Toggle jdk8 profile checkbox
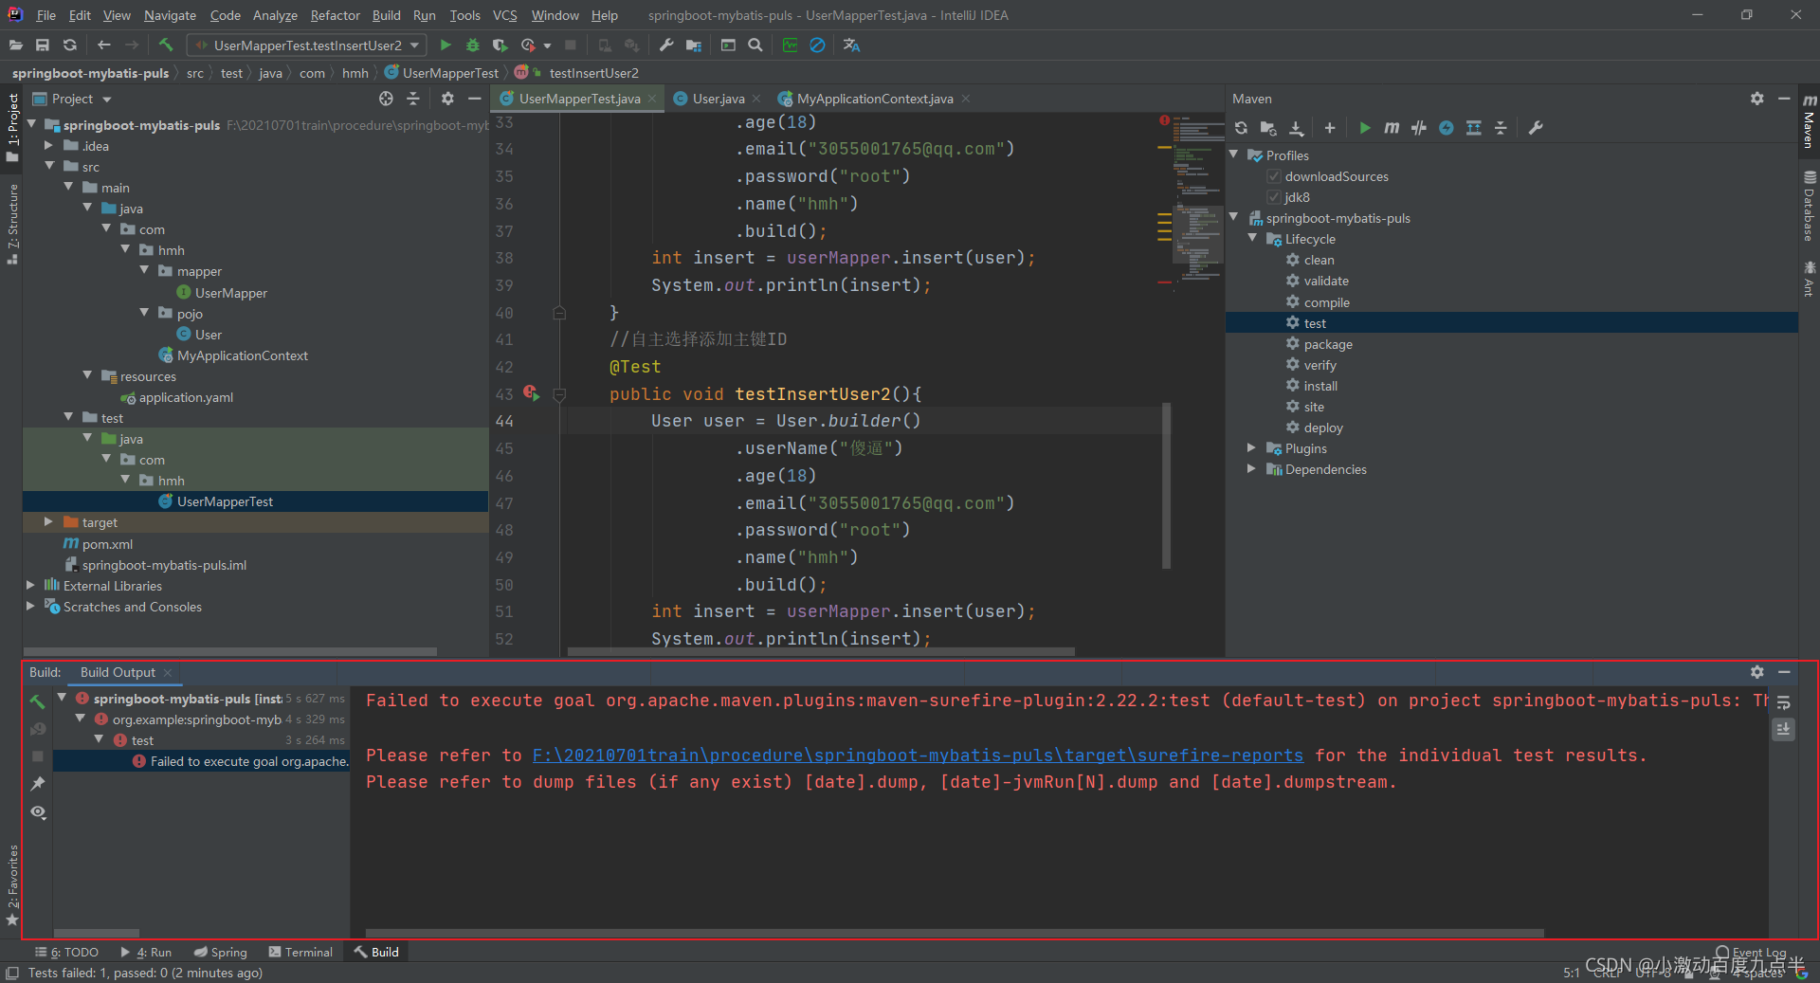This screenshot has width=1820, height=983. (x=1274, y=197)
